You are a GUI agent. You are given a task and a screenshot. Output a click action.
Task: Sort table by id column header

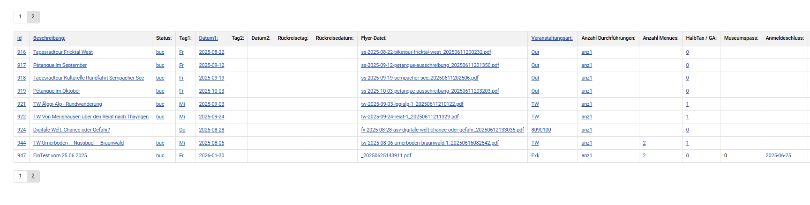[x=19, y=38]
